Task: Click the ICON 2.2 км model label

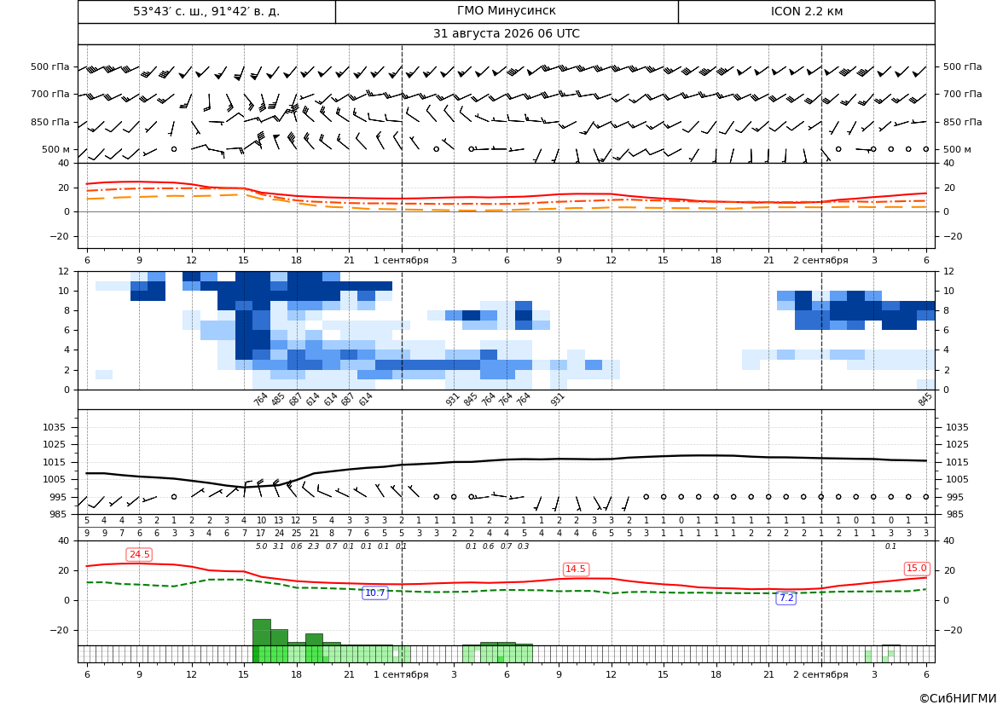Action: tap(806, 11)
